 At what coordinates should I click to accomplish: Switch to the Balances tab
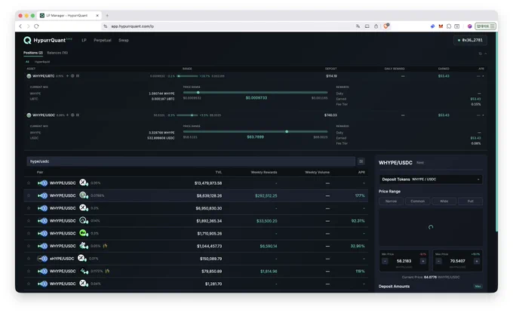pos(57,53)
